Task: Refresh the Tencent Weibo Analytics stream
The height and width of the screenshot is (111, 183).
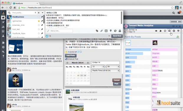Action: 174,26
